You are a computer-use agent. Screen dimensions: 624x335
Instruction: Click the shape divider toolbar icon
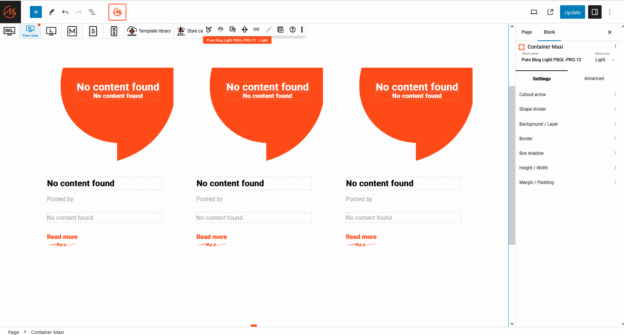[221, 30]
